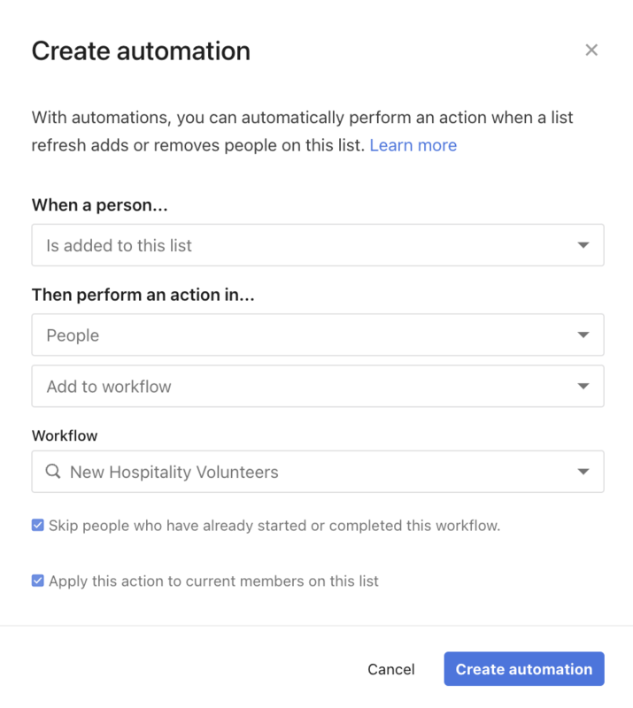This screenshot has height=708, width=633.
Task: Open the 'When a person' trigger dropdown
Action: pyautogui.click(x=316, y=245)
